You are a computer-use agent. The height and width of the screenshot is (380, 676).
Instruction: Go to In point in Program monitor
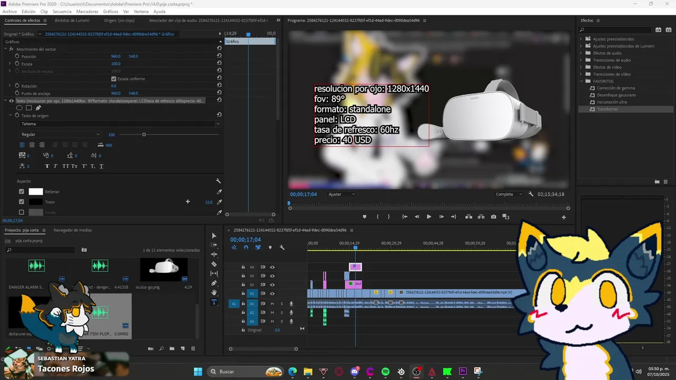tap(405, 217)
